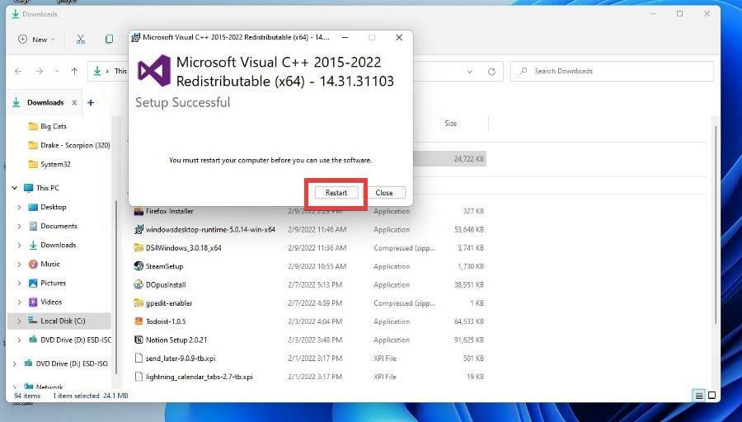Add a new Explorer tab
The width and height of the screenshot is (742, 422).
(91, 103)
